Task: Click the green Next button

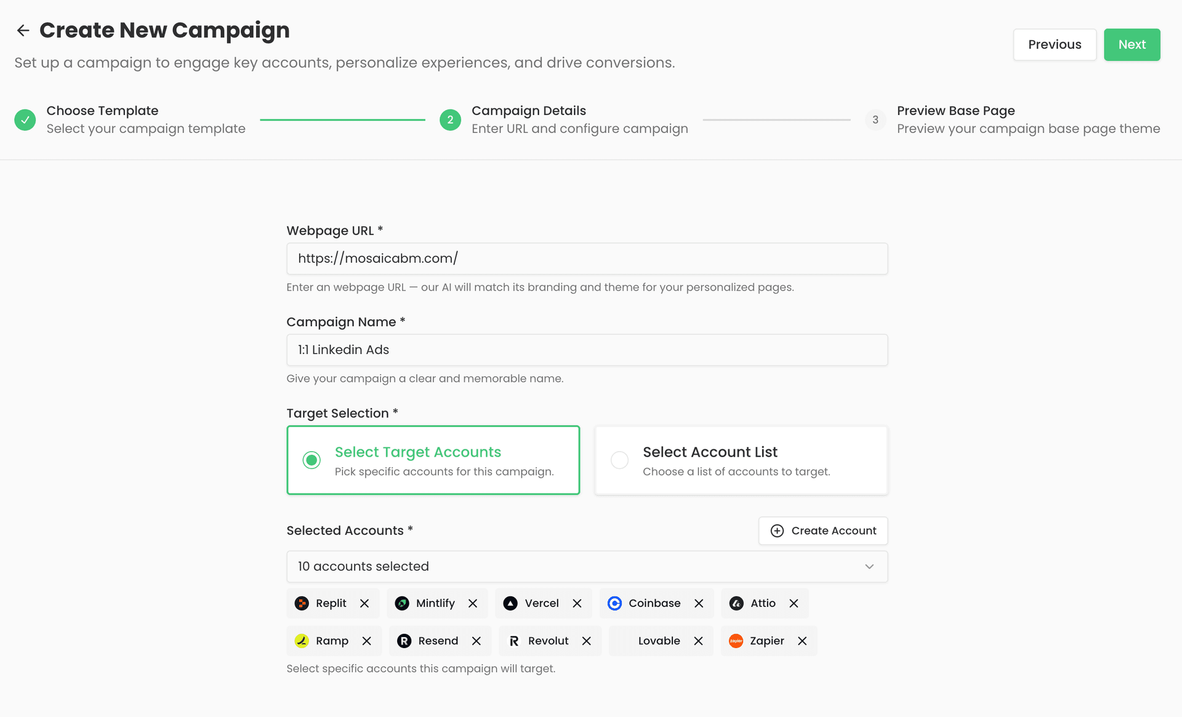Action: tap(1132, 44)
